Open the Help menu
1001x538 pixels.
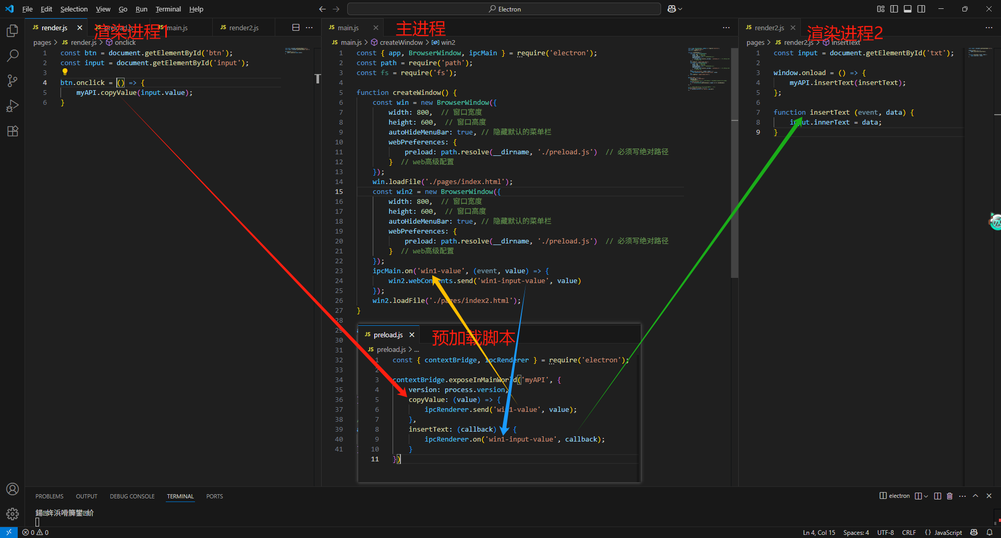pos(196,9)
